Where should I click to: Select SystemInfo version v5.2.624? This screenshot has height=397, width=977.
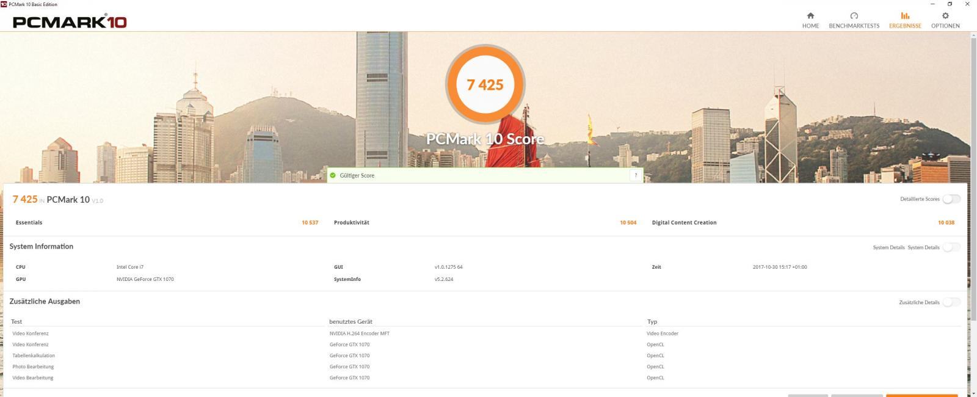[444, 279]
